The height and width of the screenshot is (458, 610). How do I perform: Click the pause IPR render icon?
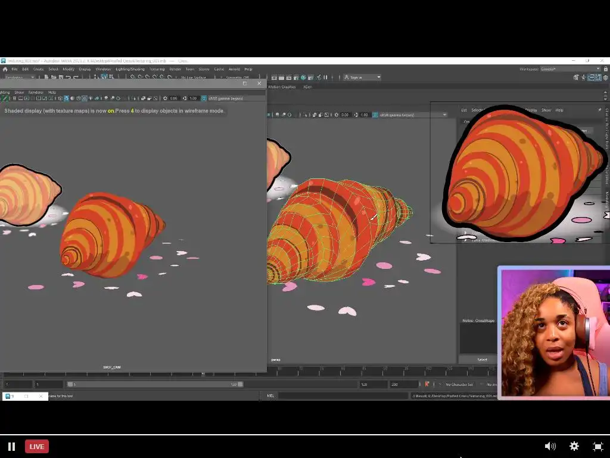click(x=326, y=78)
